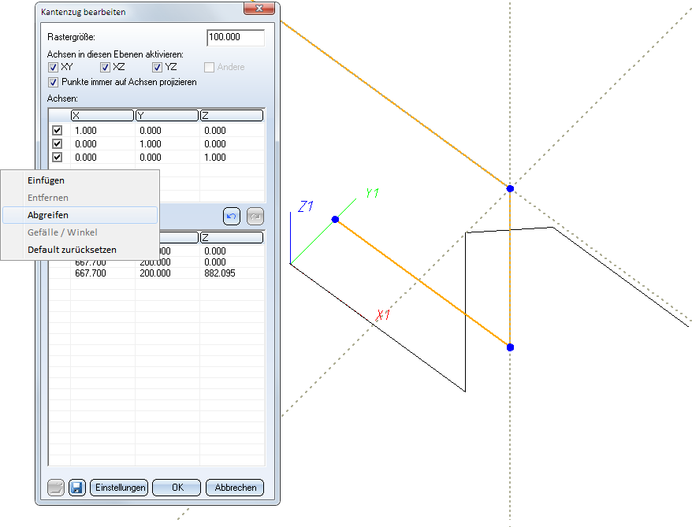Viewport: 692px width, 527px height.
Task: Choose Abgreifen in the context menu
Action: click(x=48, y=215)
